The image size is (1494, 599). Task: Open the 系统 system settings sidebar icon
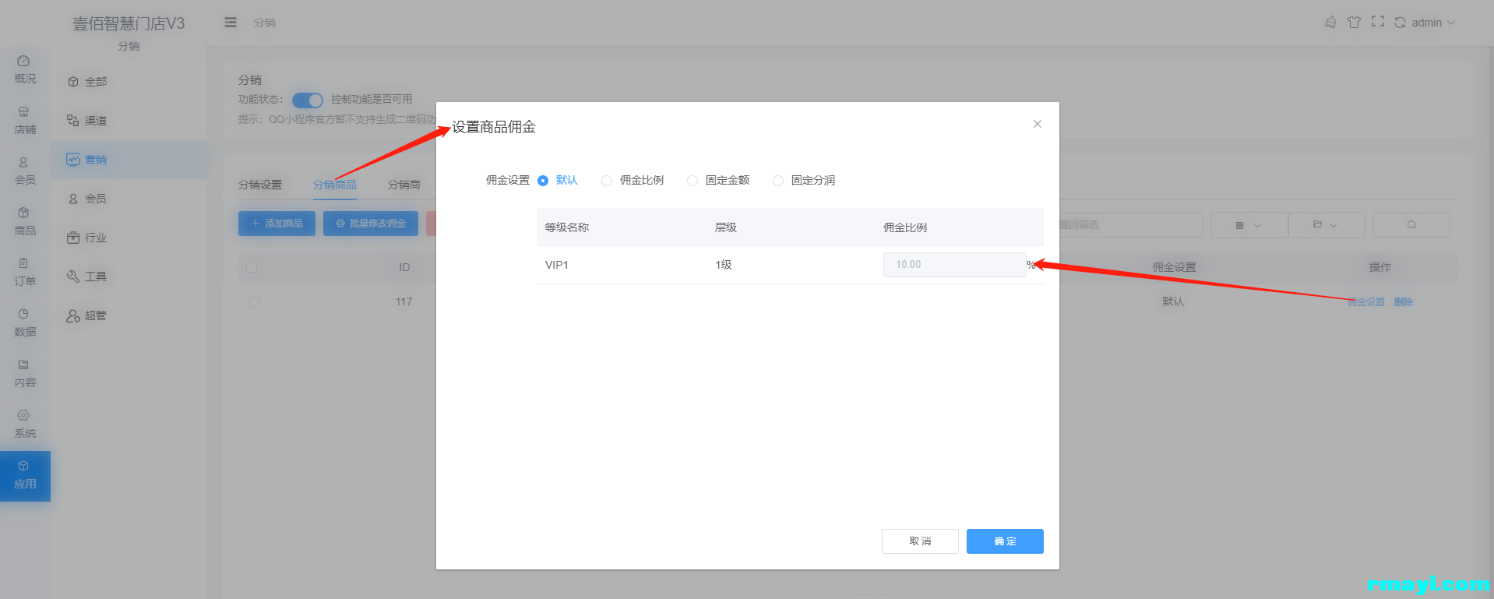tap(25, 425)
